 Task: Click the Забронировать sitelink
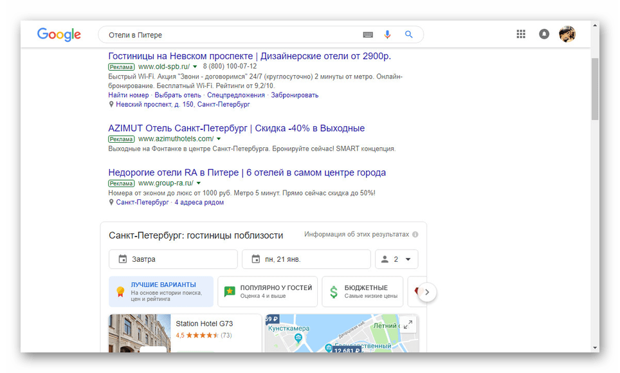pyautogui.click(x=295, y=95)
